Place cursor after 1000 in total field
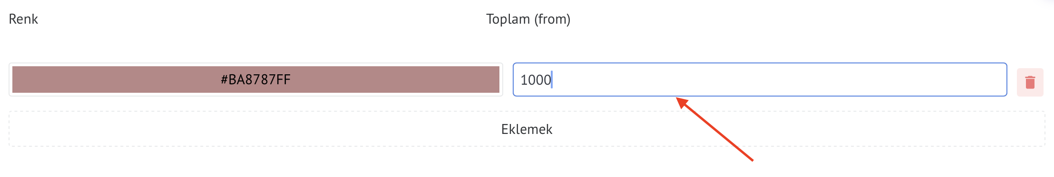 click(x=552, y=80)
